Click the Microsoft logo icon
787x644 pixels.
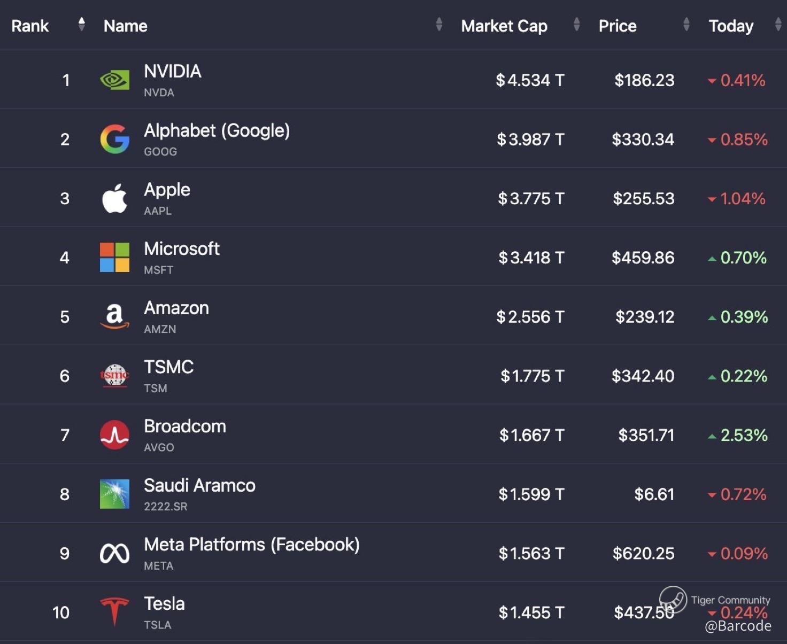[114, 258]
